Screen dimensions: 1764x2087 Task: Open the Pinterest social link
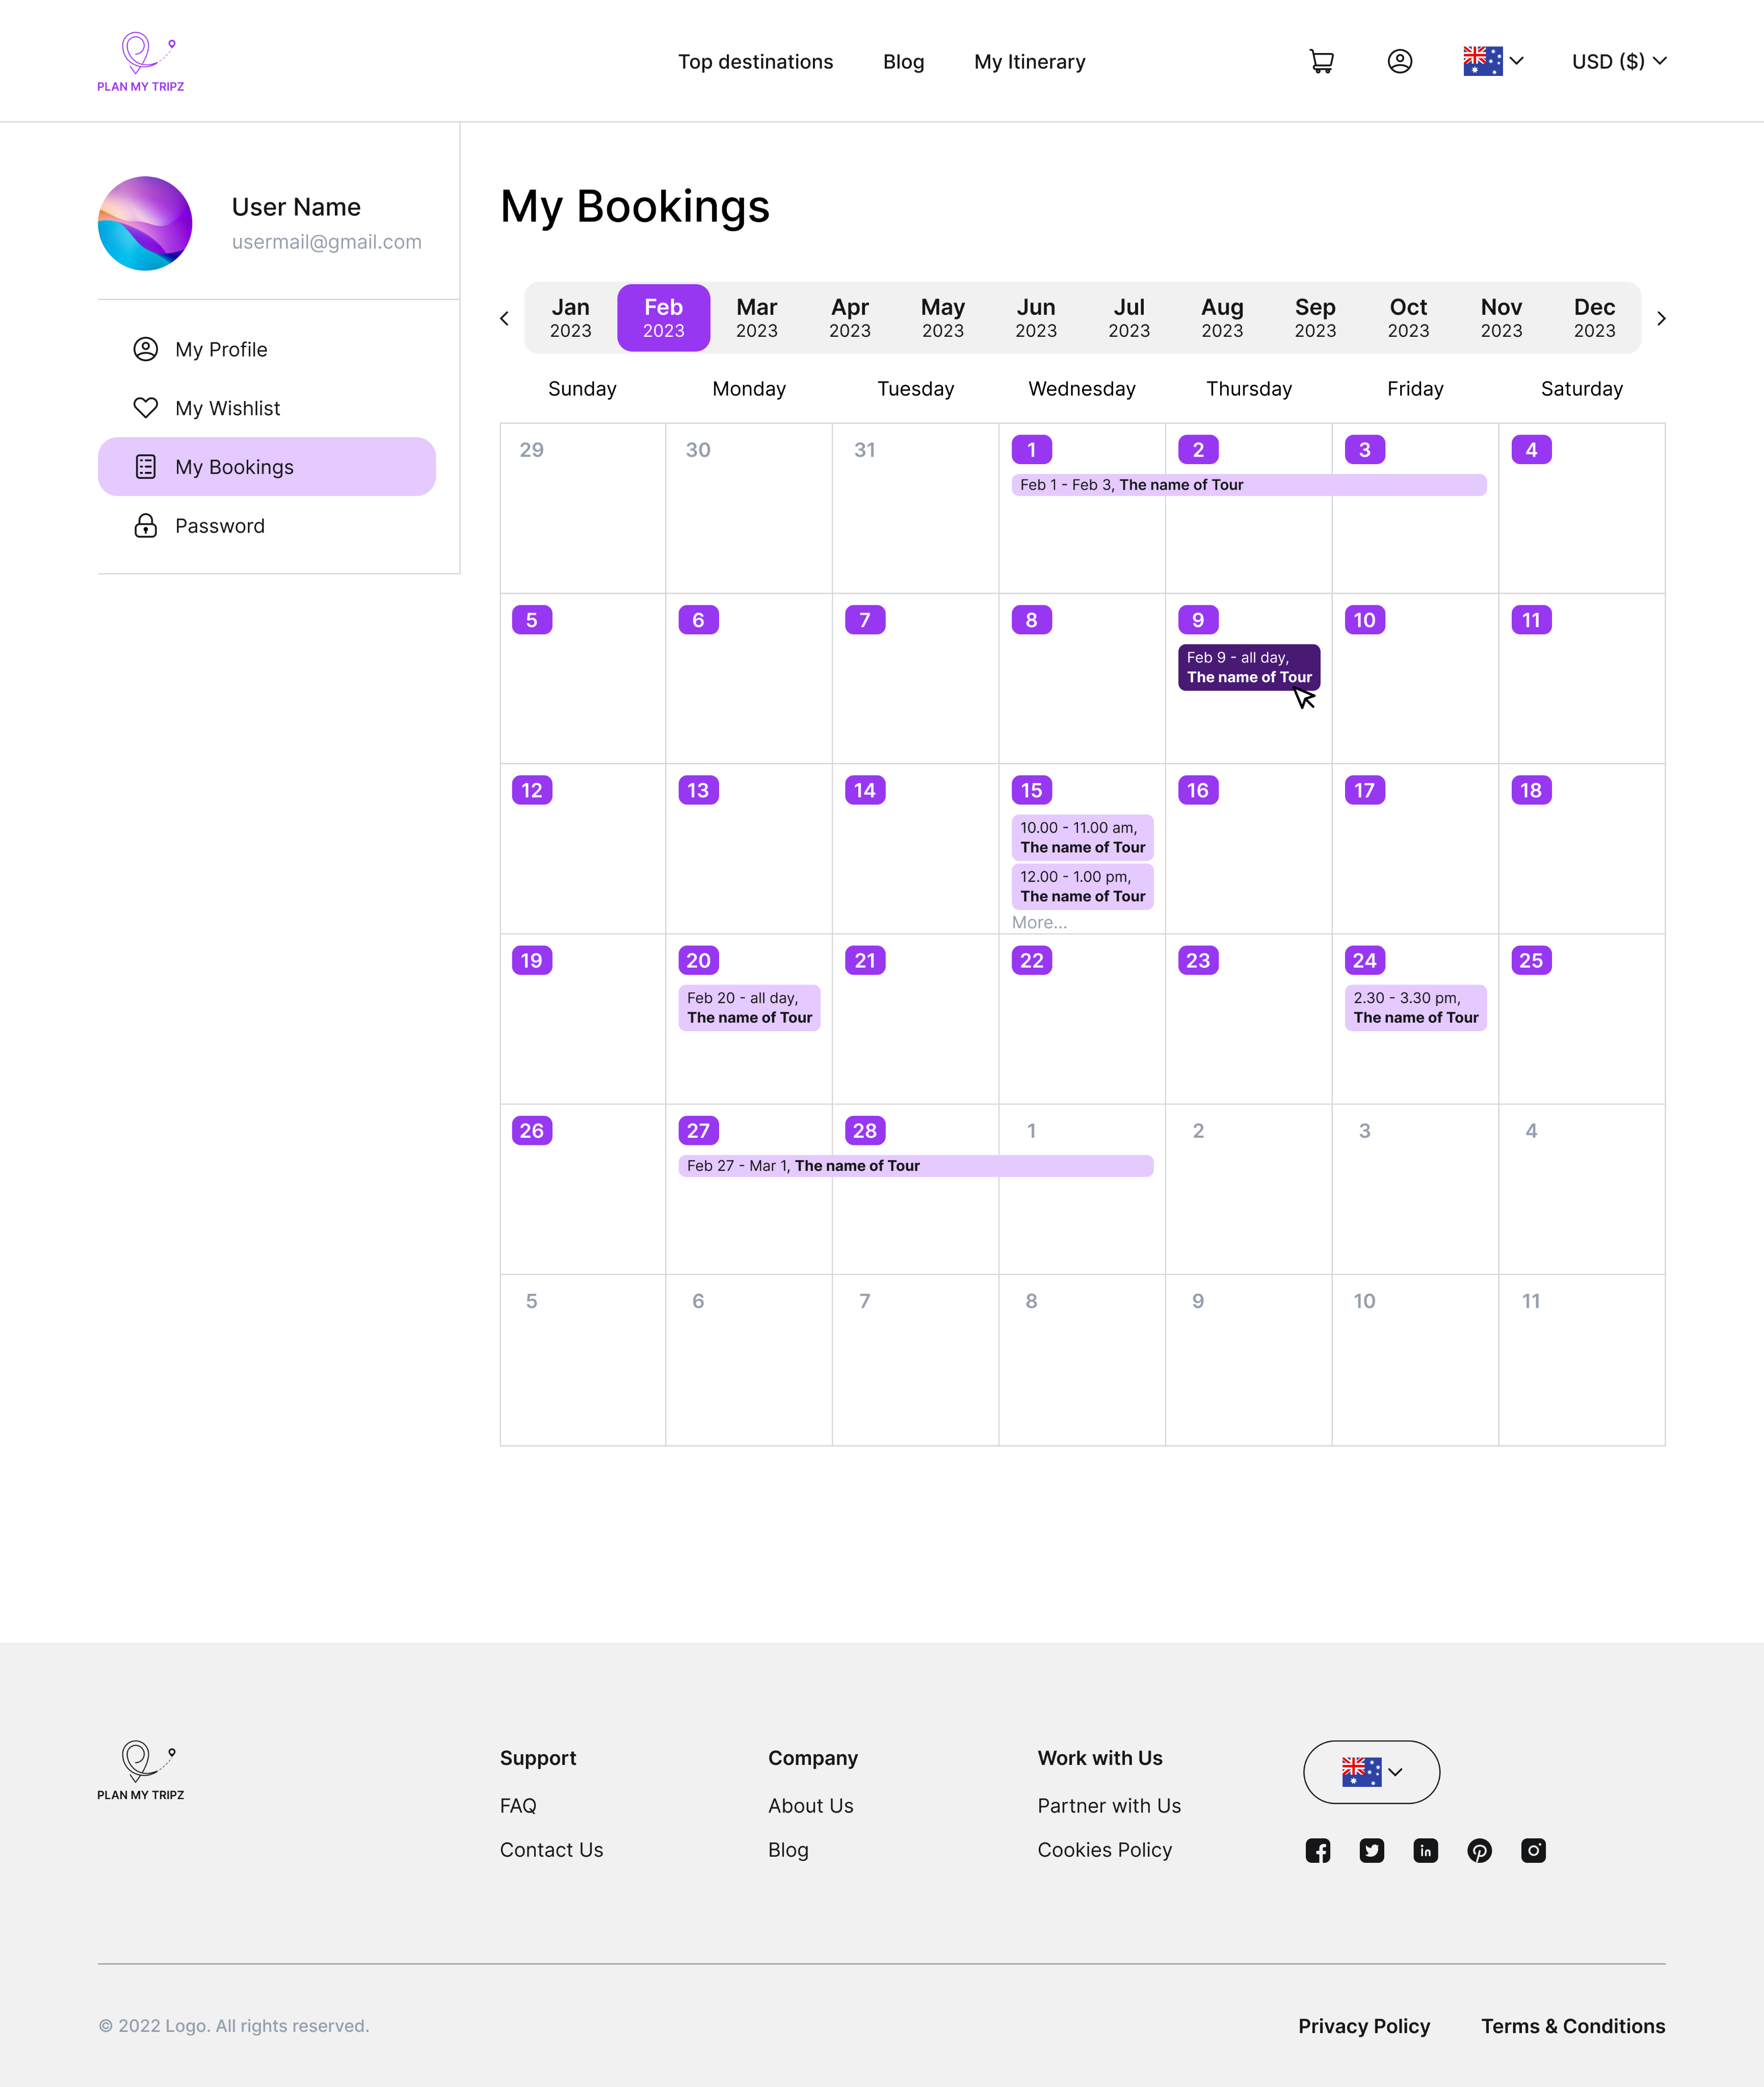[x=1479, y=1850]
